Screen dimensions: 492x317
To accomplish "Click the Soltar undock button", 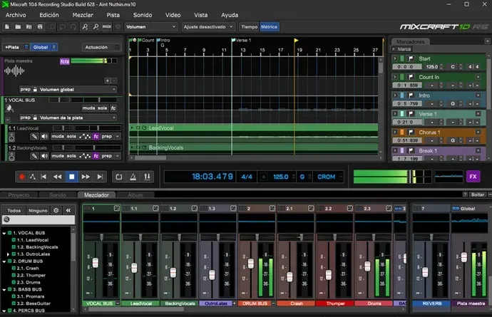I will pos(478,194).
